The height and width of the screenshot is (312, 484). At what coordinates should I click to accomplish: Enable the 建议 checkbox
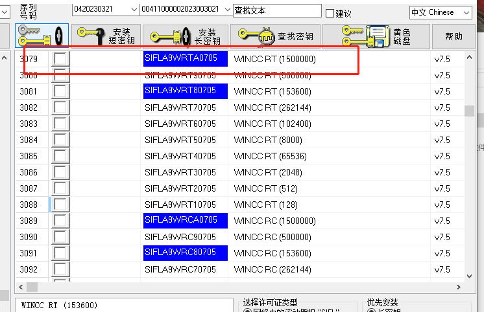[330, 13]
